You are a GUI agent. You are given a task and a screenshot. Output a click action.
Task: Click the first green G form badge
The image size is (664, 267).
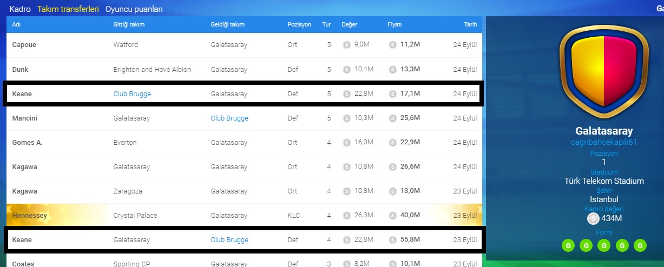pos(568,245)
